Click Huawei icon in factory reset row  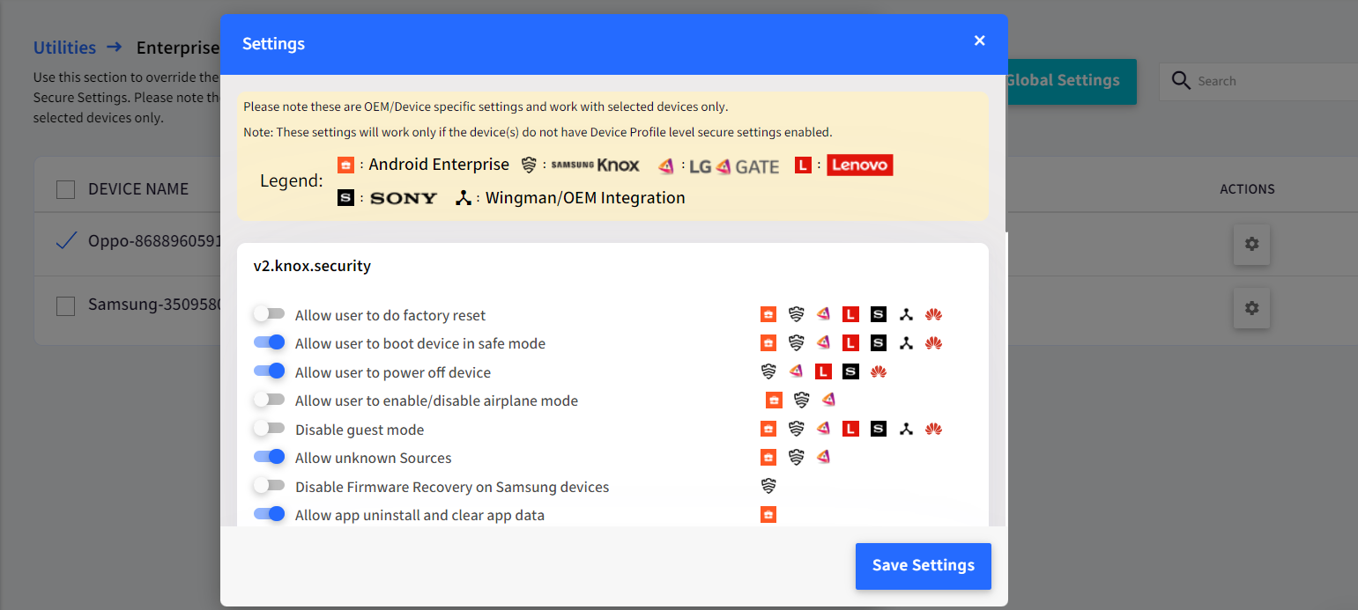[934, 314]
